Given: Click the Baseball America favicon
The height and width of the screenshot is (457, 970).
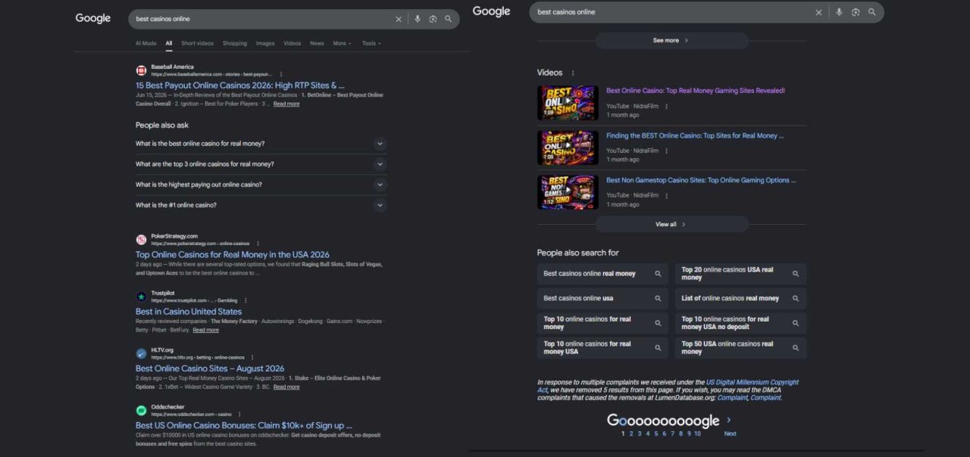Looking at the screenshot, I should coord(141,70).
